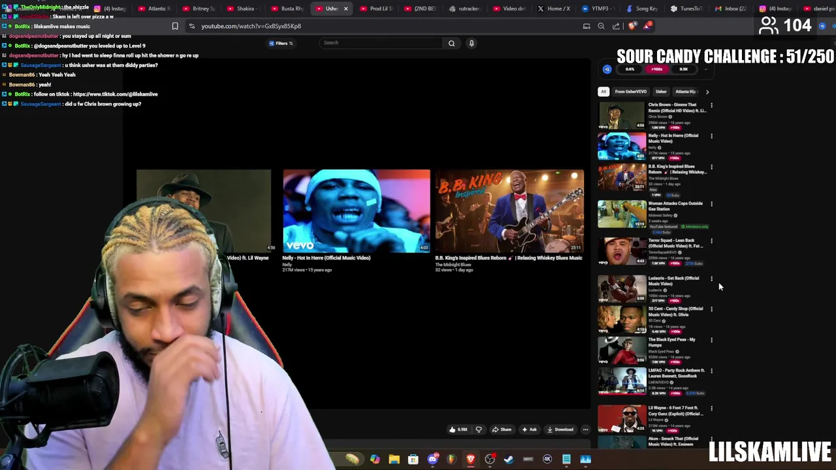The width and height of the screenshot is (836, 470).
Task: Open Terror Squad Lean Back video title
Action: (675, 243)
